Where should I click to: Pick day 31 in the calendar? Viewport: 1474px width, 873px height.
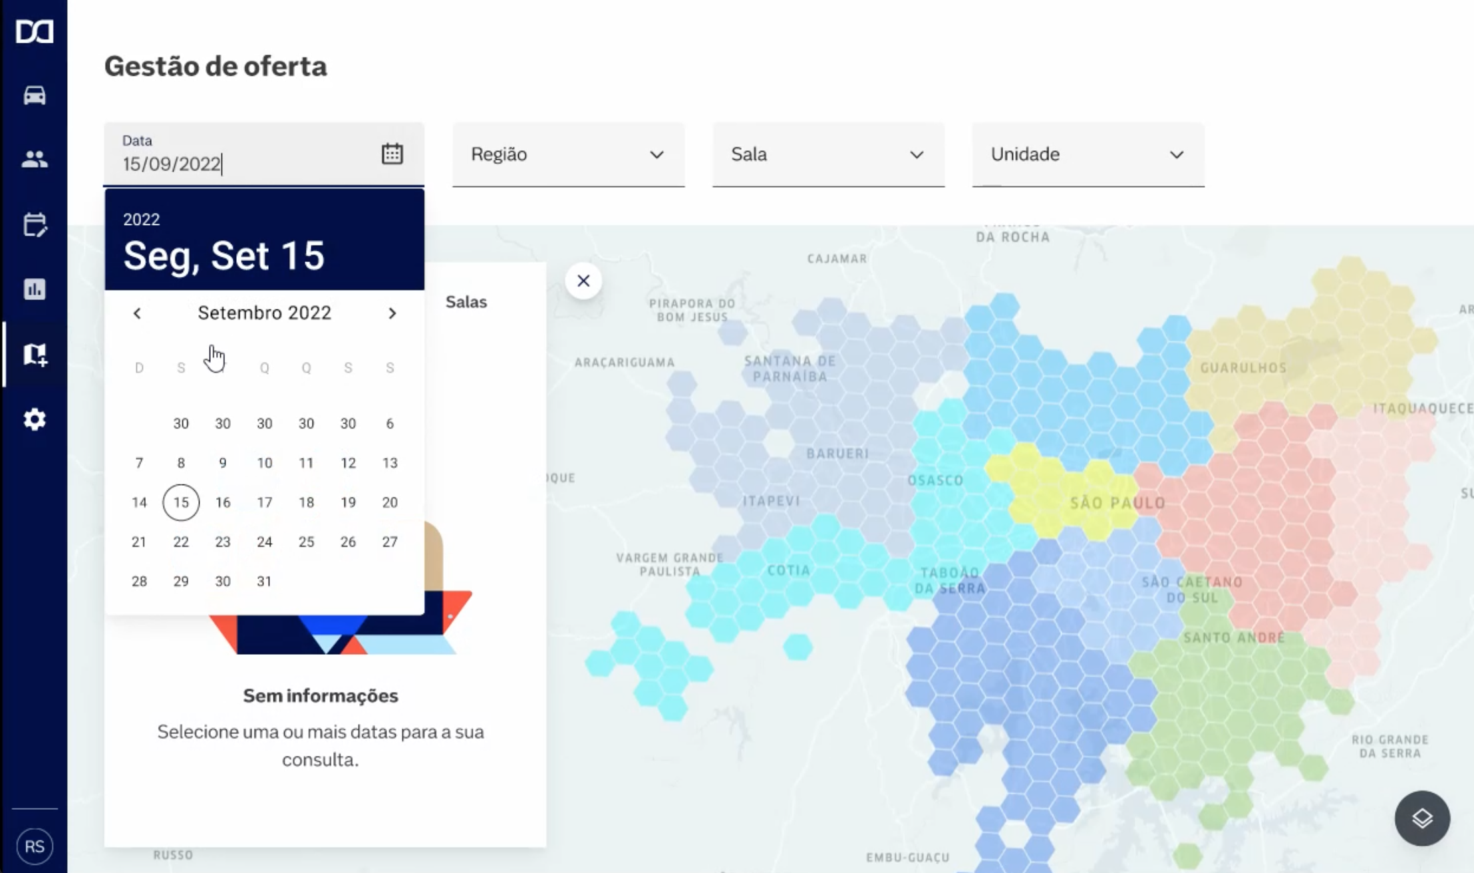[x=264, y=581]
